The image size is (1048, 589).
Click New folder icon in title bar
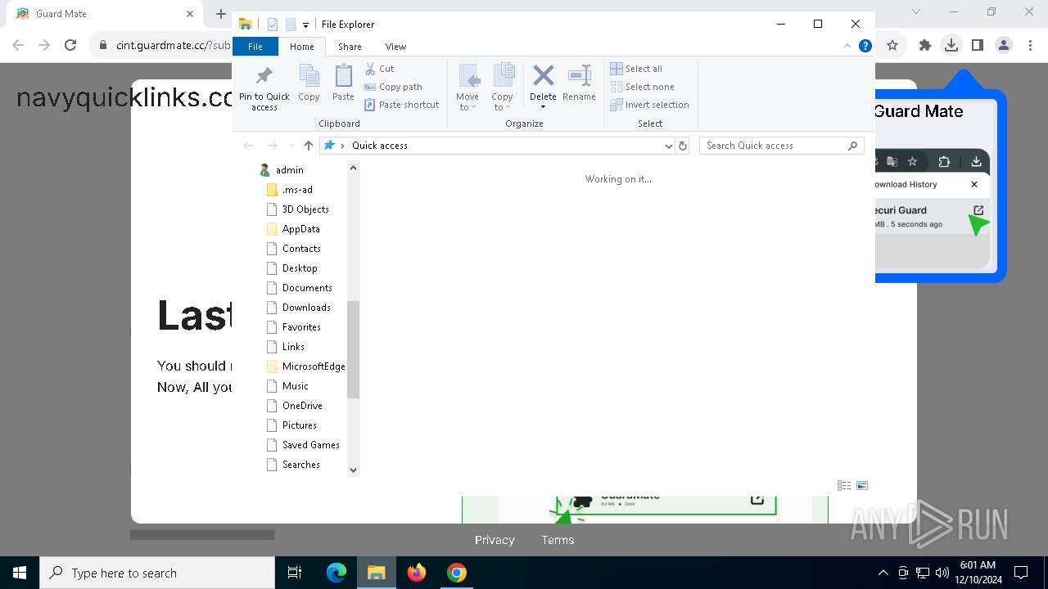point(291,25)
